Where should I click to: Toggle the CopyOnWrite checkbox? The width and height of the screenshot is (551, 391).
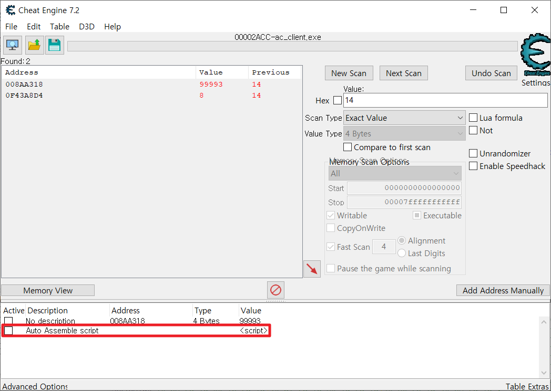click(x=331, y=228)
